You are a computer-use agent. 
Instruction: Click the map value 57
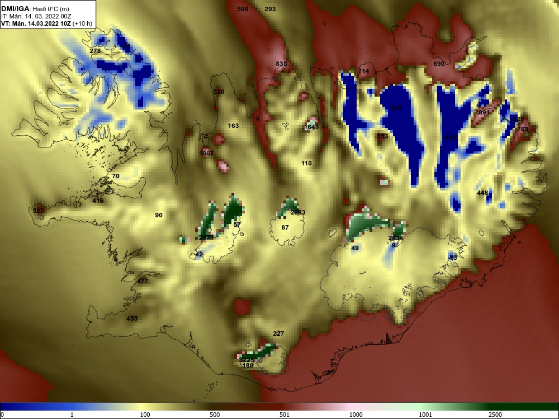pos(237,225)
